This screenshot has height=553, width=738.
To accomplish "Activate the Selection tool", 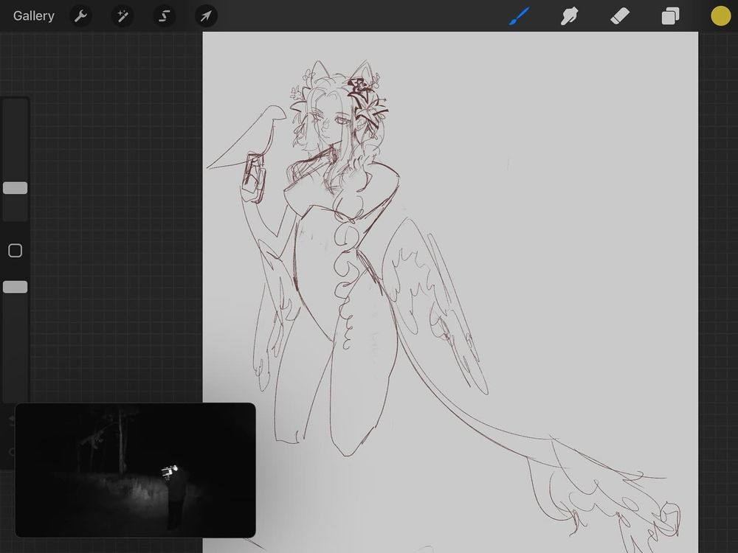I will (164, 16).
